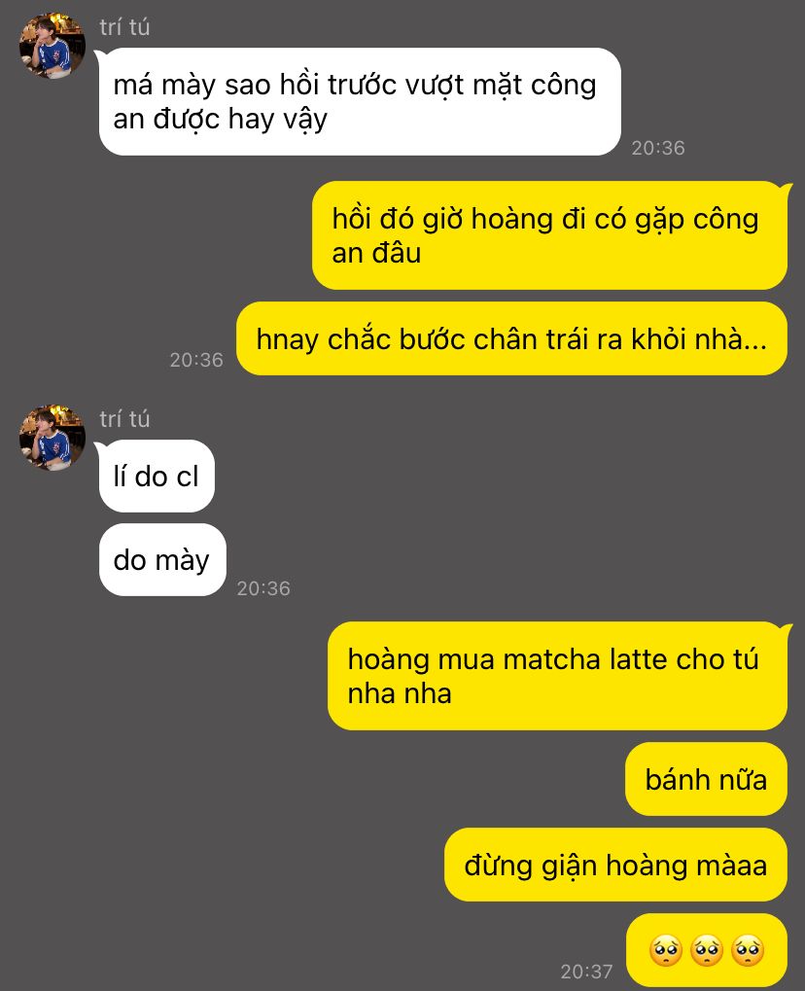Click the first pleading face emoji
The image size is (805, 991).
tap(666, 950)
